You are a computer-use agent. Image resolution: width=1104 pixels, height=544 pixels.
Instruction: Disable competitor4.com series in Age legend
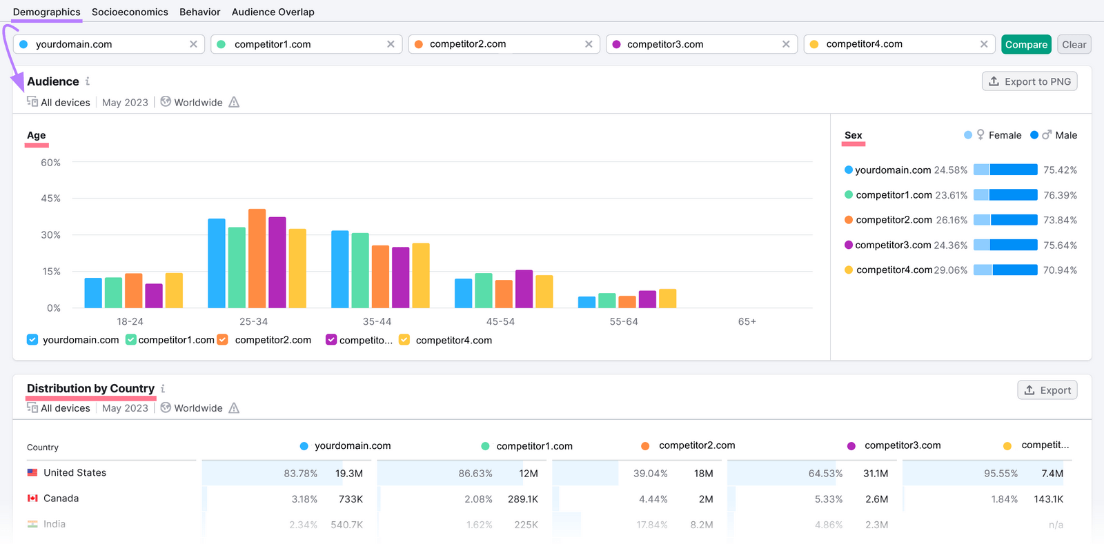pyautogui.click(x=404, y=340)
